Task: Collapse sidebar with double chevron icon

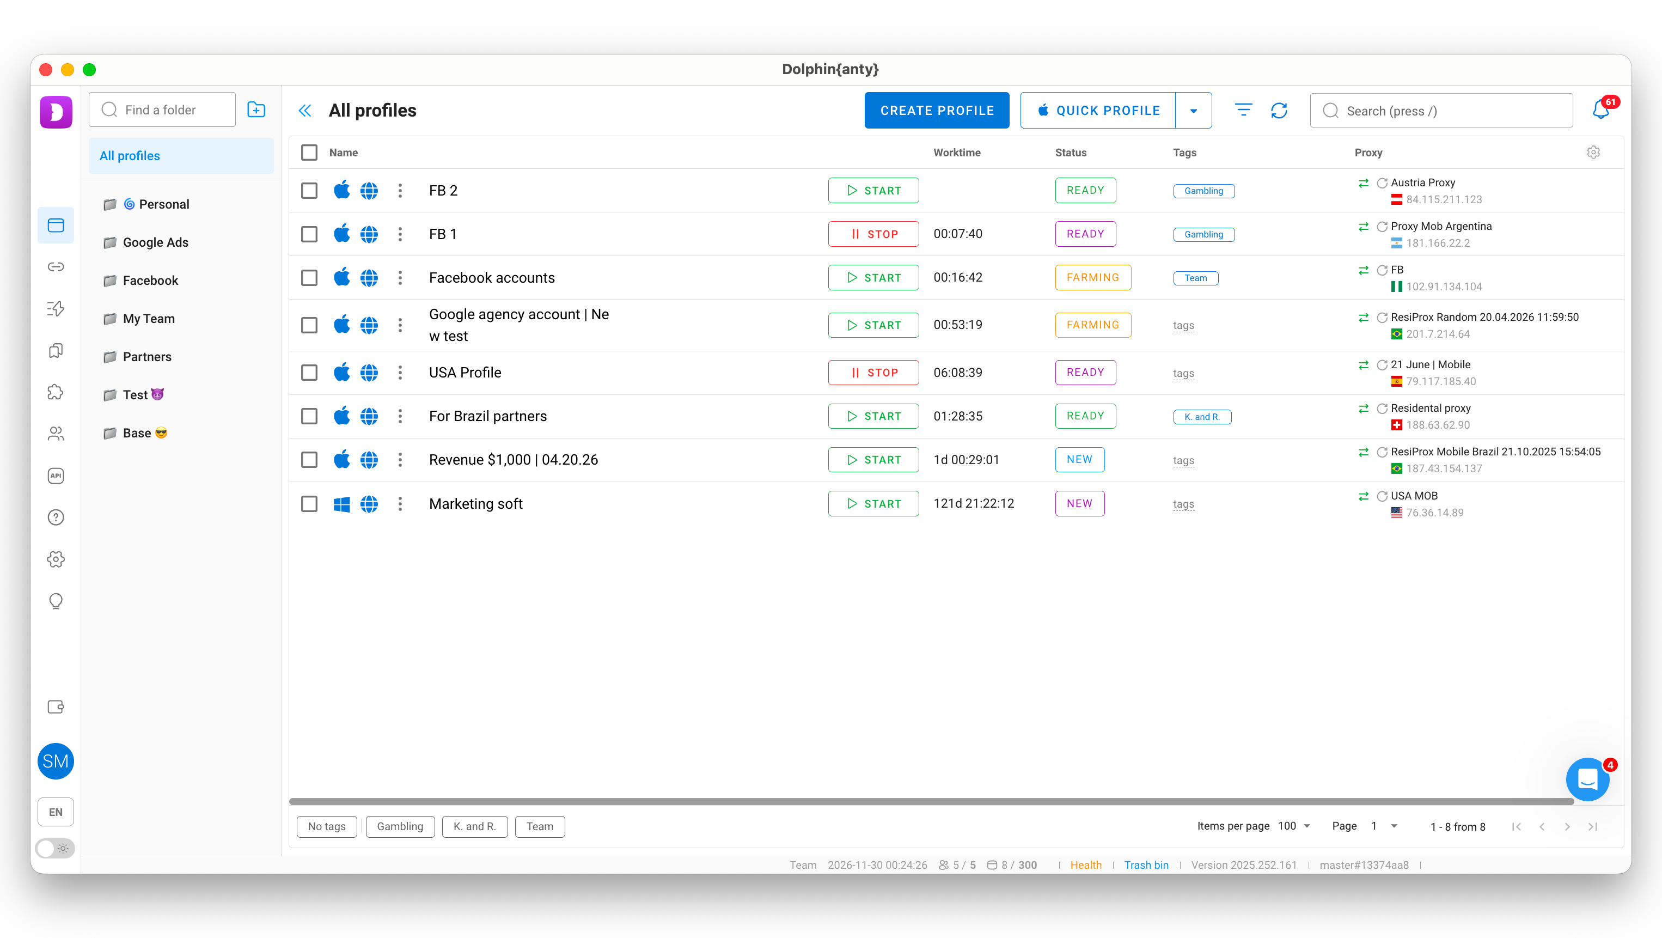Action: point(305,111)
